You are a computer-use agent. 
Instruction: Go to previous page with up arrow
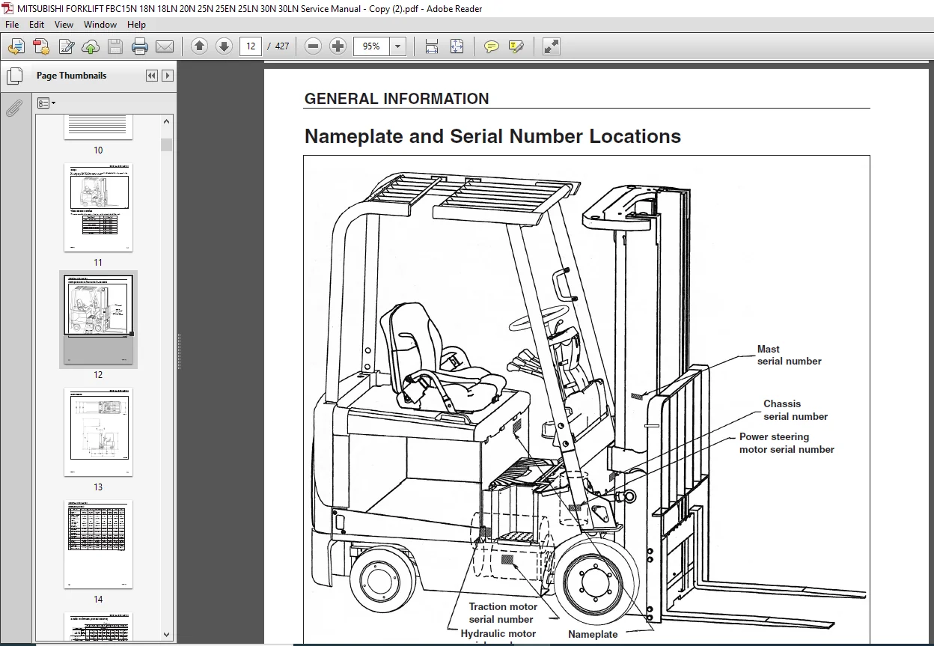pyautogui.click(x=199, y=46)
